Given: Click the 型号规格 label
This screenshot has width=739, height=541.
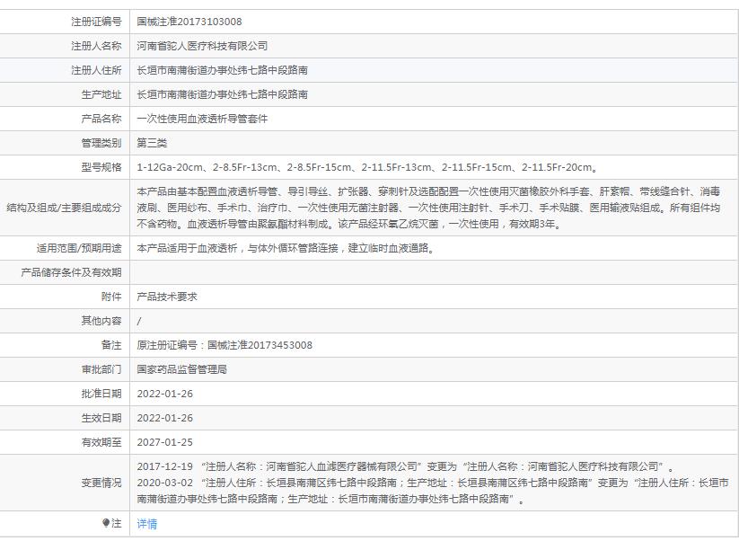Looking at the screenshot, I should pos(101,167).
